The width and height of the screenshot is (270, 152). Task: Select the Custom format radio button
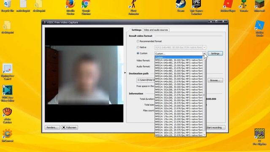pyautogui.click(x=138, y=53)
